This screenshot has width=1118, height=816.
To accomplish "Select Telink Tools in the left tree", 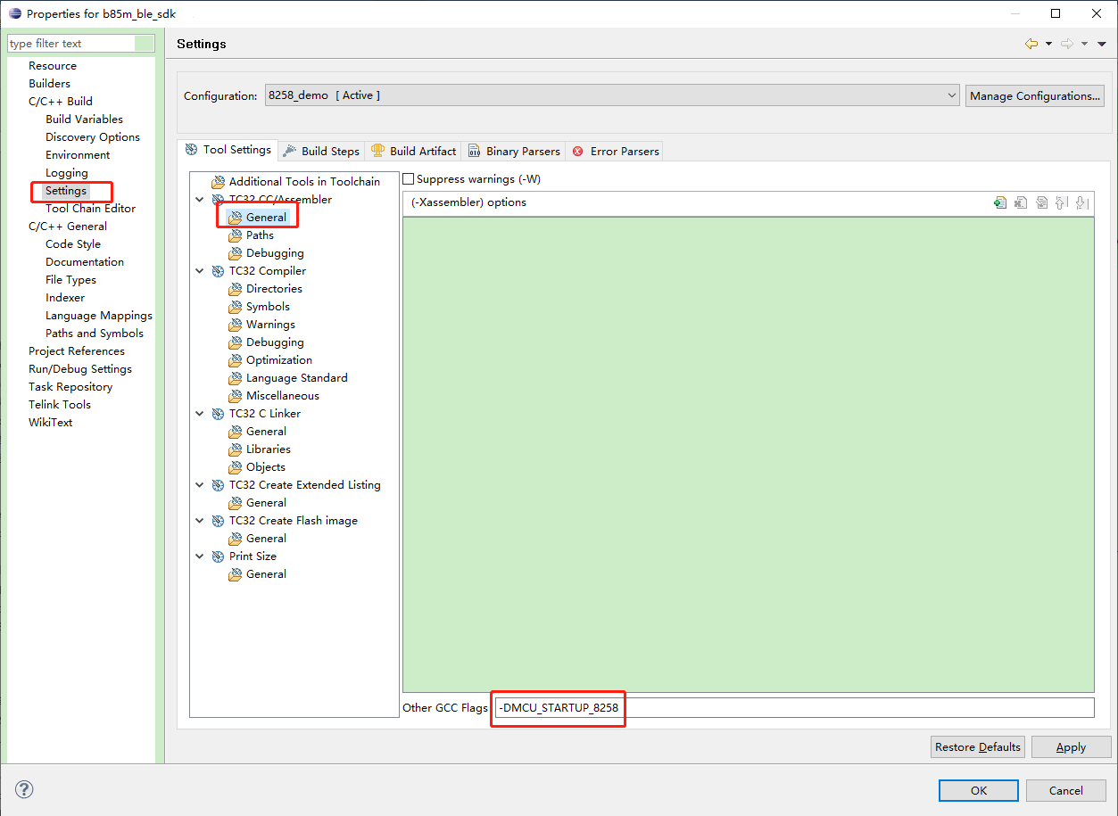I will coord(60,404).
